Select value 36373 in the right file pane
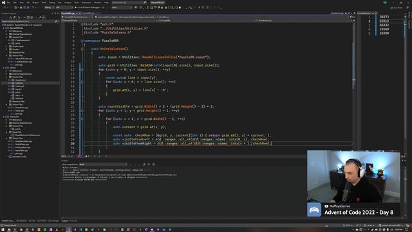Viewport: 412px width, 232px height. click(x=384, y=17)
